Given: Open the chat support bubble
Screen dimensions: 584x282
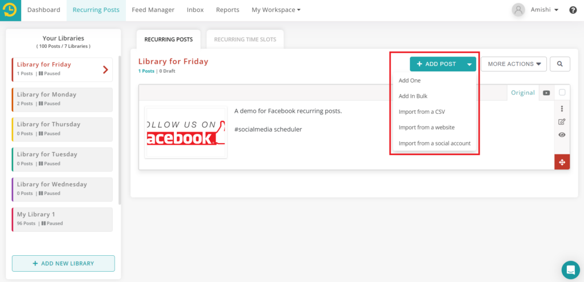Looking at the screenshot, I should pyautogui.click(x=570, y=269).
